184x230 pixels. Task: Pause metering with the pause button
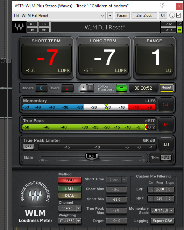(91, 88)
